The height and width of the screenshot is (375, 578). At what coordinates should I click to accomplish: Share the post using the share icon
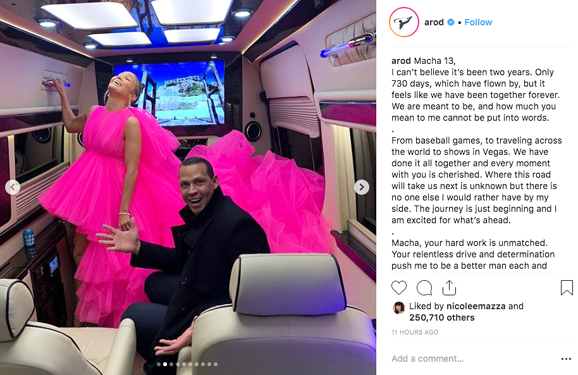[449, 288]
